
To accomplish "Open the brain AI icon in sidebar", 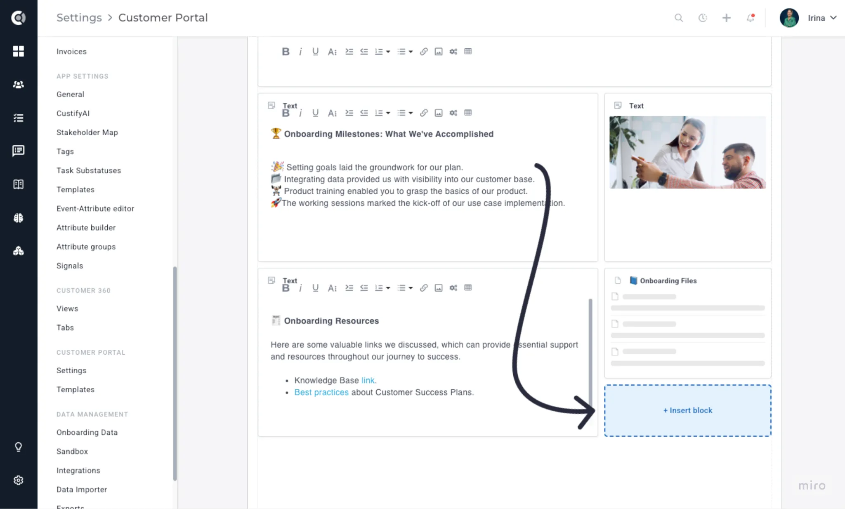I will click(18, 218).
